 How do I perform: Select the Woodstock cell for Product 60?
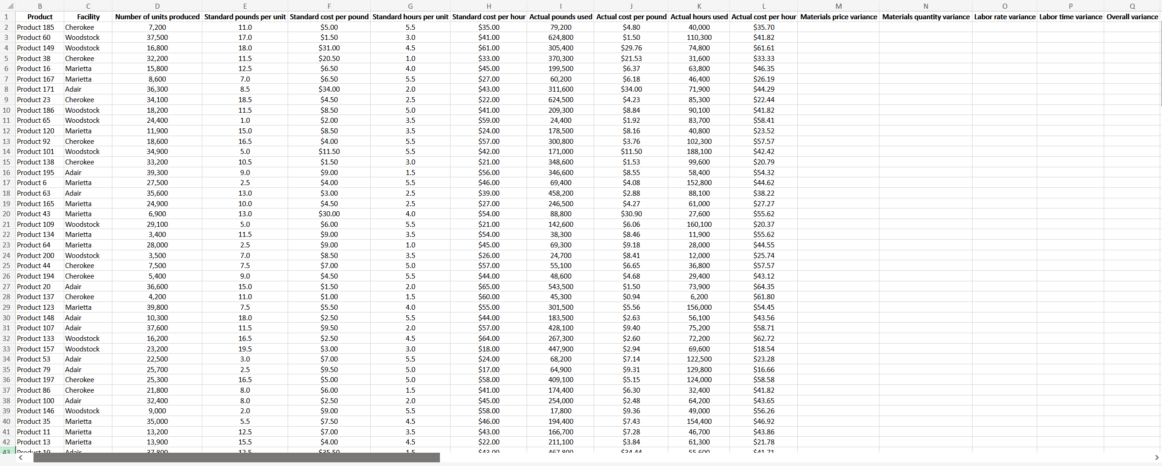coord(83,38)
